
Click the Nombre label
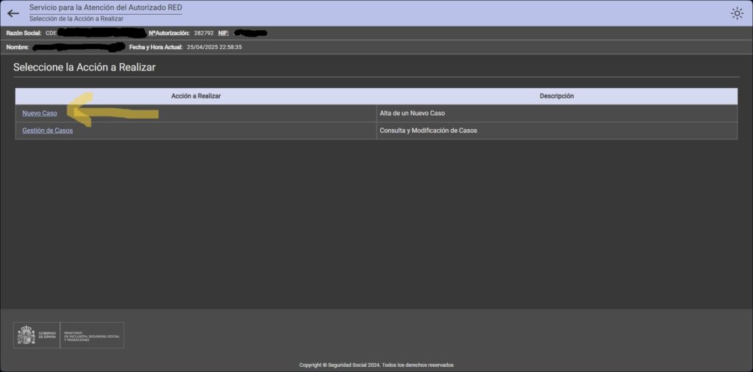click(x=17, y=47)
